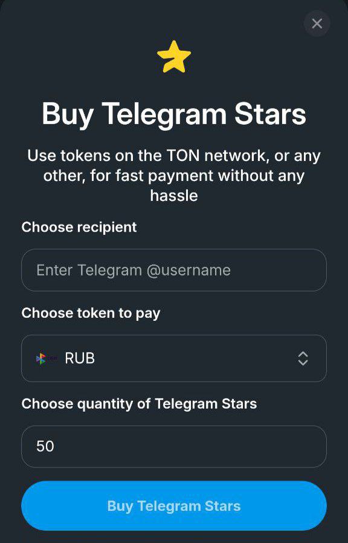348x543 pixels.
Task: Focus the Telegram @username field
Action: coord(174,270)
